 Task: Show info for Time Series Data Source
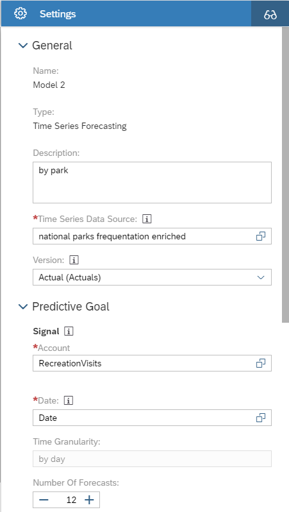[147, 219]
